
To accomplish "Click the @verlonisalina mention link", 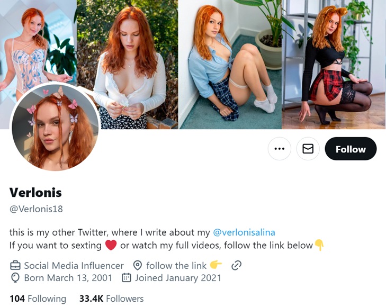I will click(x=244, y=232).
